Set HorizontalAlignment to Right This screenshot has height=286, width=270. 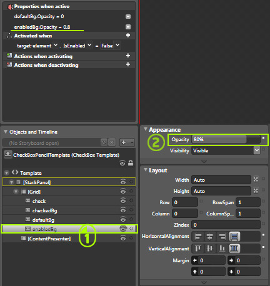222,237
